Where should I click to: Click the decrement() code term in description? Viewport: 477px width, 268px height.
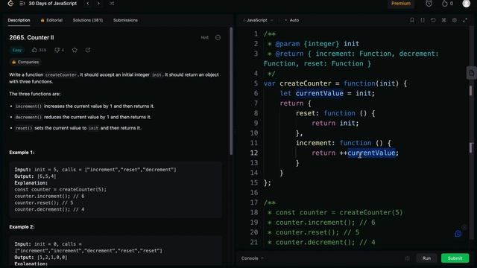pyautogui.click(x=28, y=118)
